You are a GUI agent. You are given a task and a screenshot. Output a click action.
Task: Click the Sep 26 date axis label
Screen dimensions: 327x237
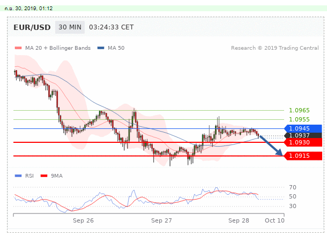pyautogui.click(x=83, y=220)
